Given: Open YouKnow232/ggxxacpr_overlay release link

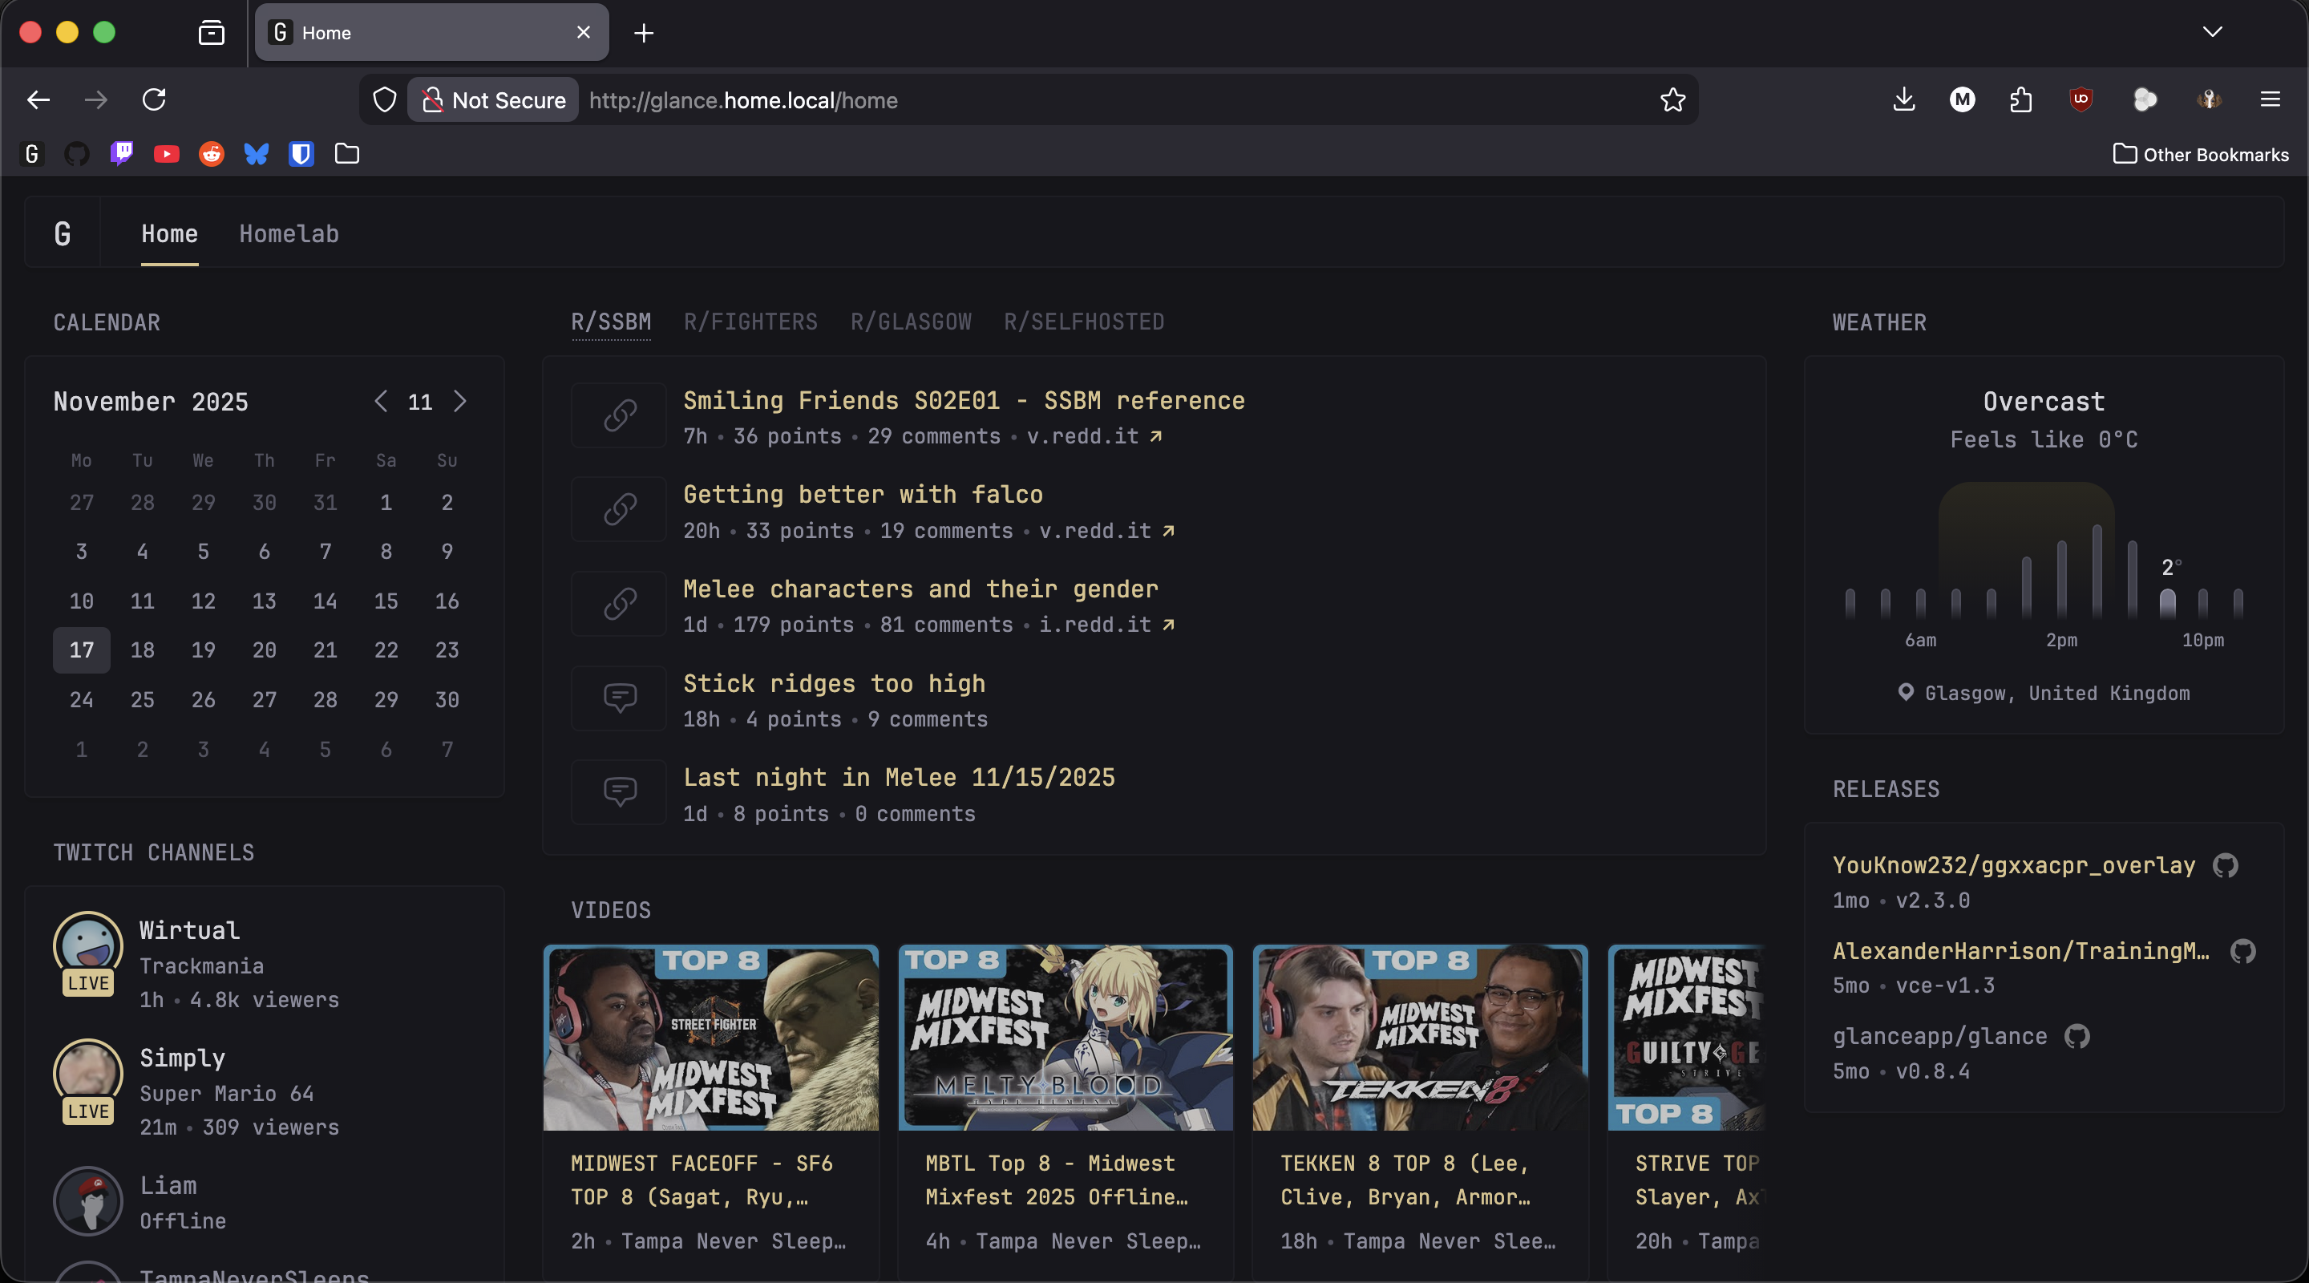Looking at the screenshot, I should tap(2013, 865).
